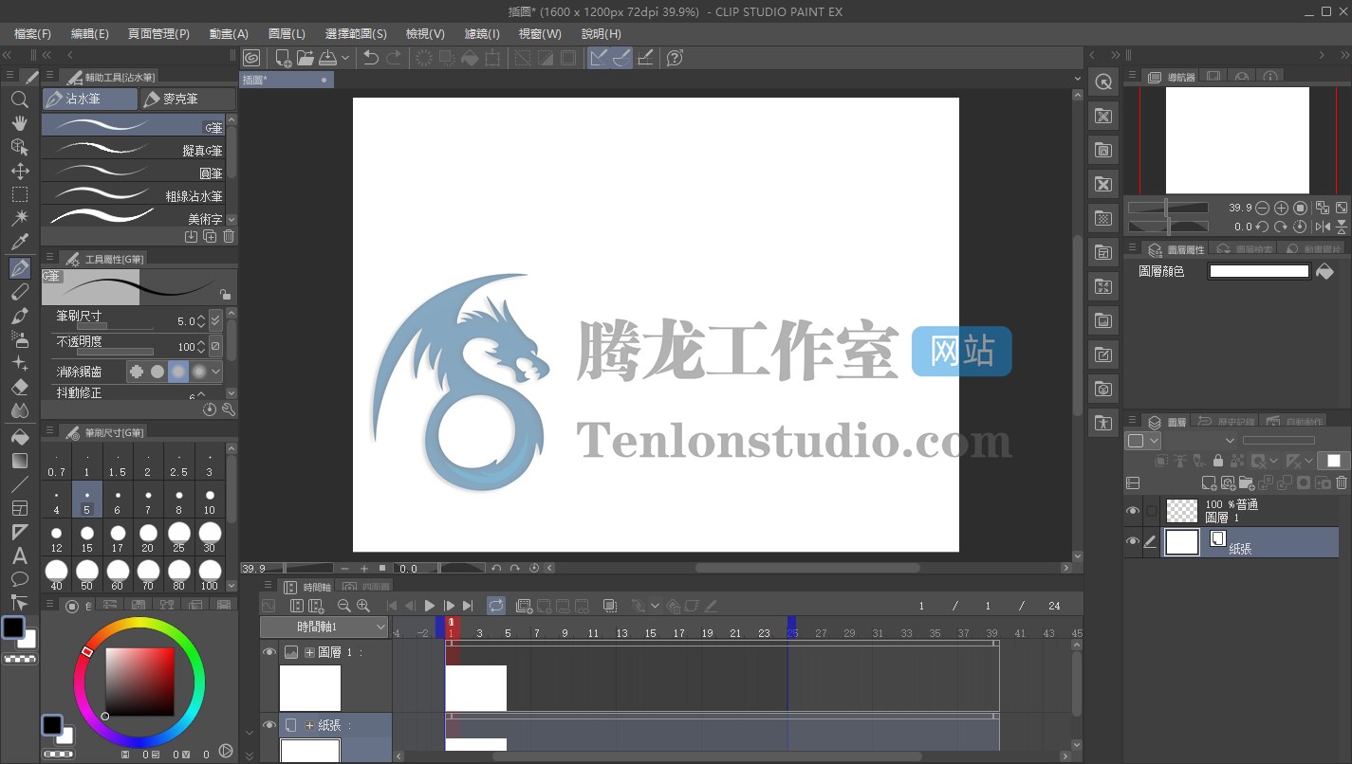Open the 濾鏡(I) menu
Screen dimensions: 1352x764
[x=482, y=34]
